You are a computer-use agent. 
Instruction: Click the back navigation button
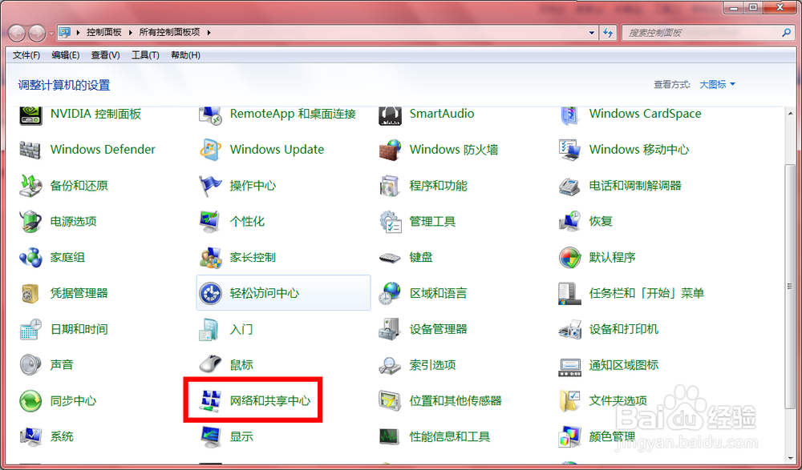click(16, 32)
